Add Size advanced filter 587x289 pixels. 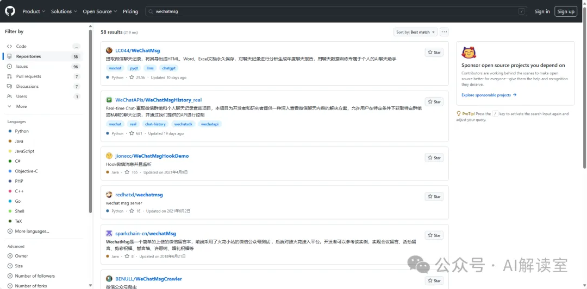point(15,266)
